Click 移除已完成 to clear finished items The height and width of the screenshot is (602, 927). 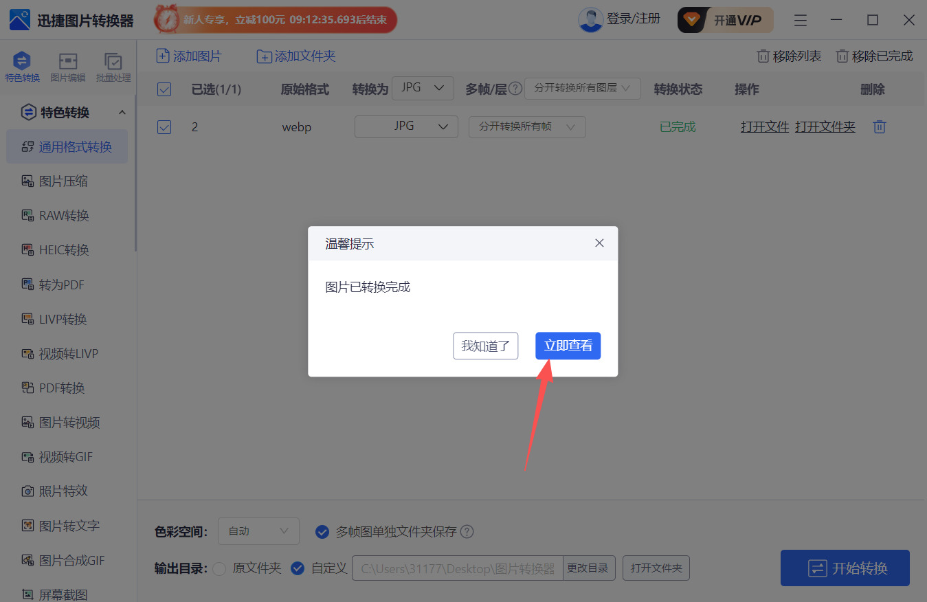pyautogui.click(x=874, y=56)
